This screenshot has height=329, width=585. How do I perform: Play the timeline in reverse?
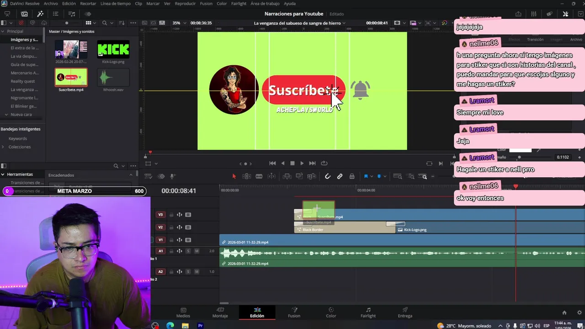pos(282,163)
